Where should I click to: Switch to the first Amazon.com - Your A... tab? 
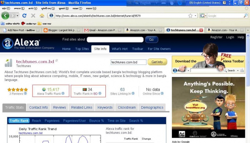pyautogui.click(x=144, y=30)
